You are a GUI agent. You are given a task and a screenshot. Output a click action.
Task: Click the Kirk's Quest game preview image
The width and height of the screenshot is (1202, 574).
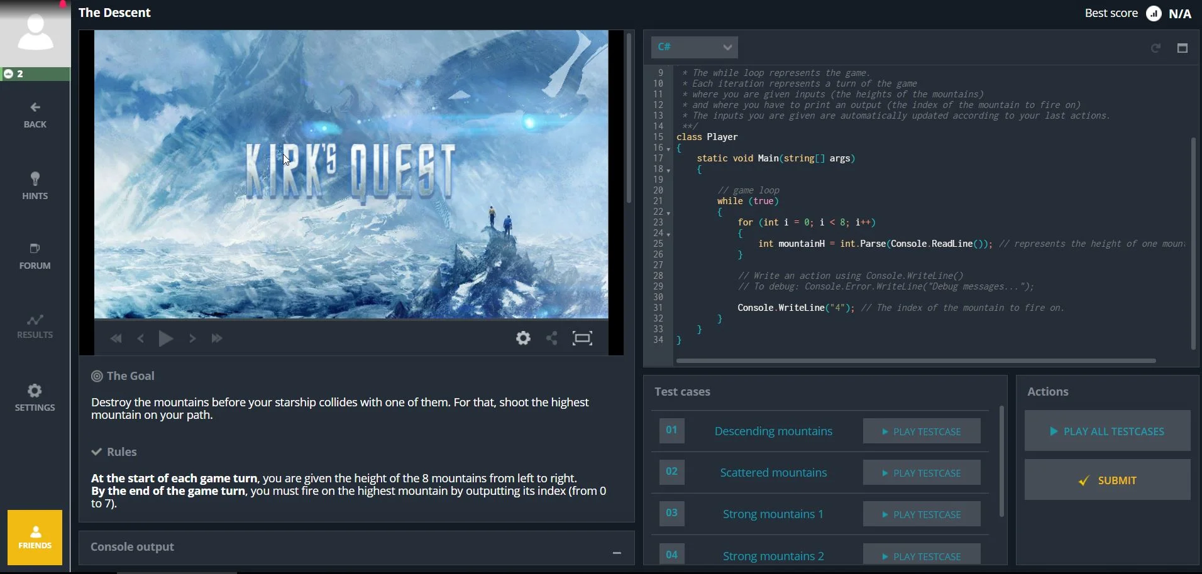click(x=351, y=175)
